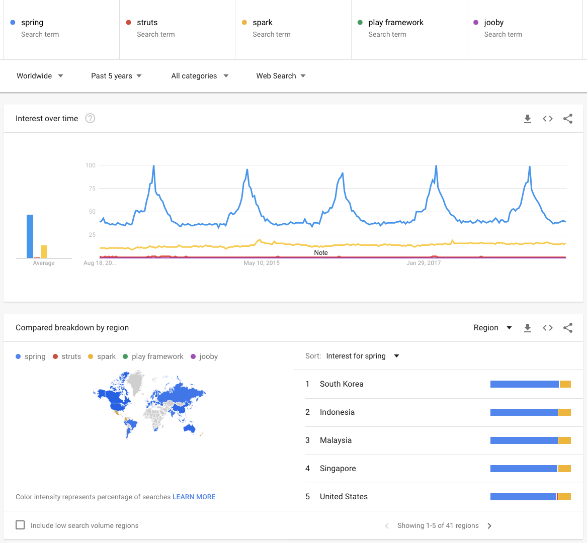Viewport: 587px width, 543px height.
Task: Click the Note marker on the chart
Action: click(x=321, y=252)
